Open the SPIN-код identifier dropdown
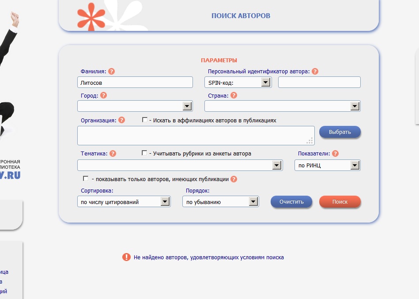The image size is (419, 299). click(265, 82)
